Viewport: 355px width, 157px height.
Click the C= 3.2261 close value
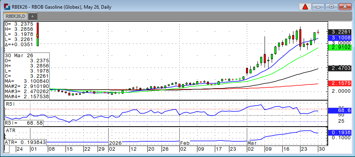(x=27, y=76)
